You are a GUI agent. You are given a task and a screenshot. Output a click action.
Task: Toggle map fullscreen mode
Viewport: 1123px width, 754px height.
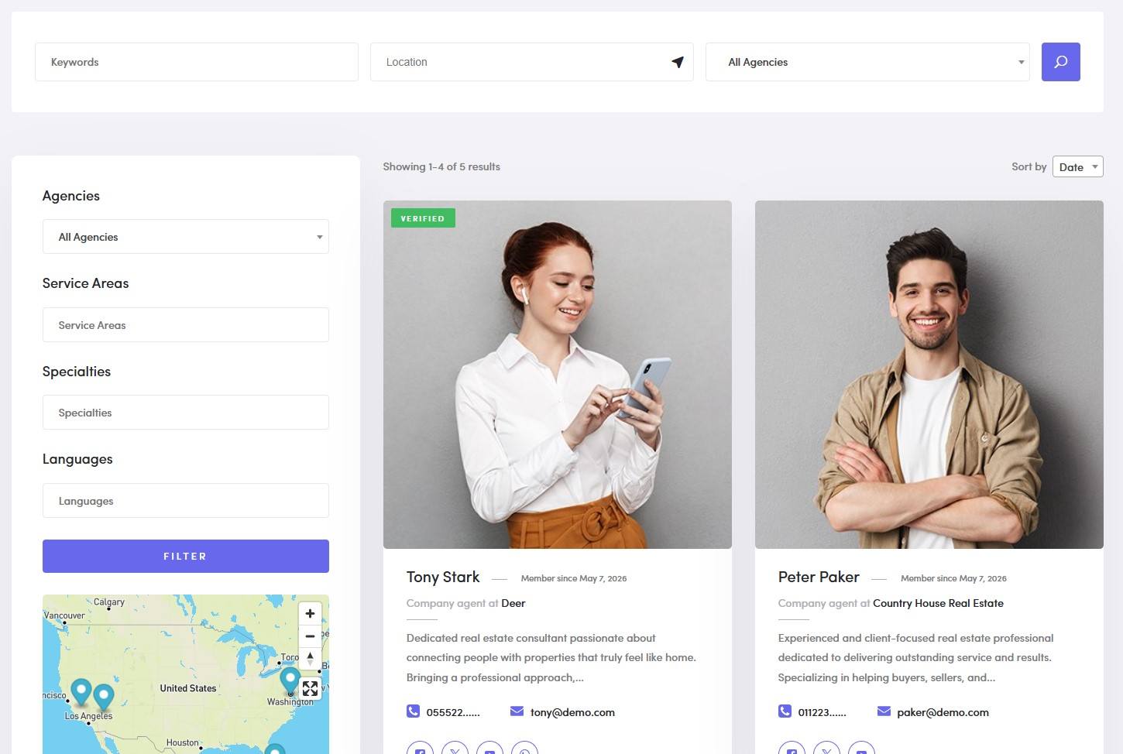coord(310,688)
